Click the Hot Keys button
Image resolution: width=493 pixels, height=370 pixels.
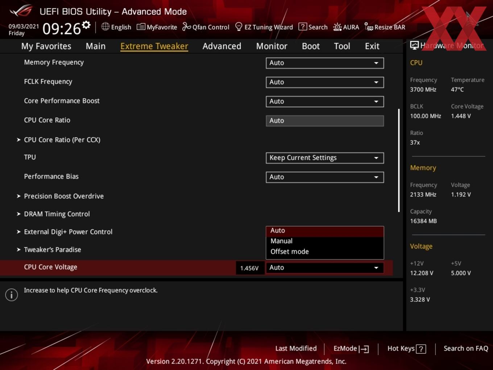pos(406,349)
